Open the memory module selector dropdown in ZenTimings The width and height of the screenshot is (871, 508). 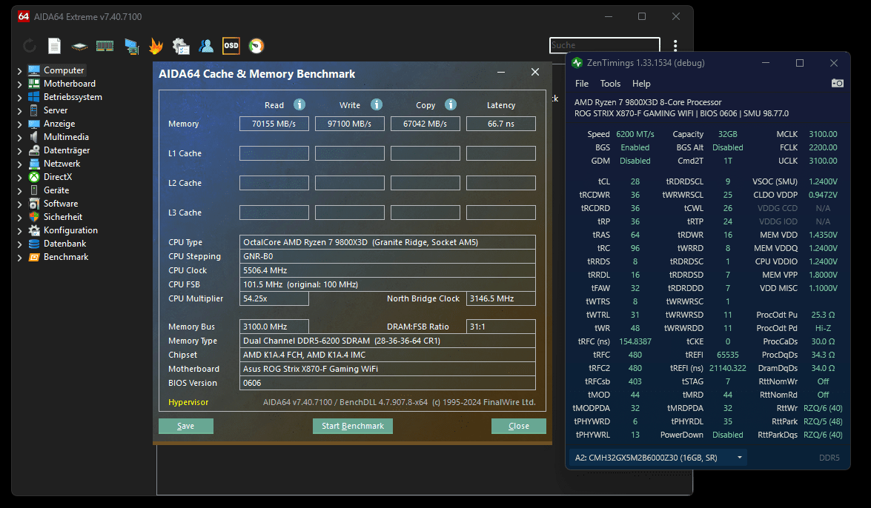658,458
